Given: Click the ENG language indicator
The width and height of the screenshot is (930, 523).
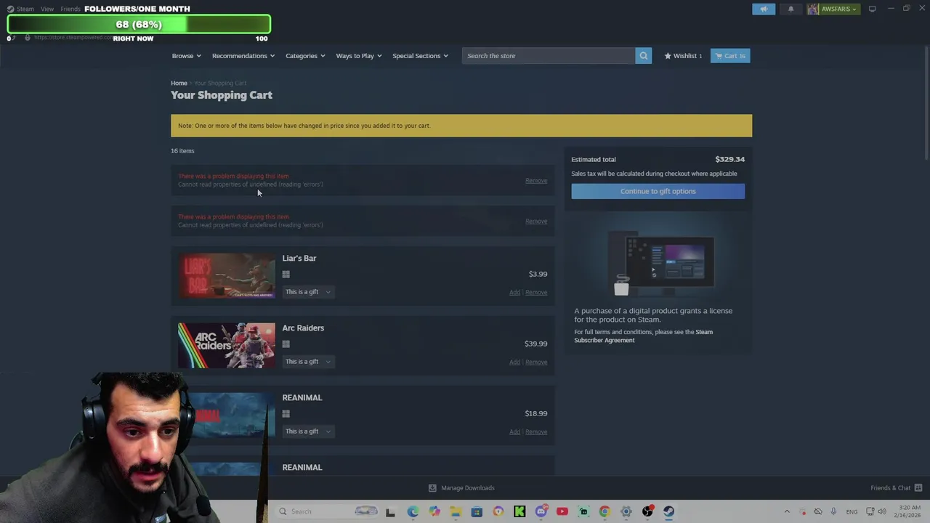Looking at the screenshot, I should [x=852, y=512].
